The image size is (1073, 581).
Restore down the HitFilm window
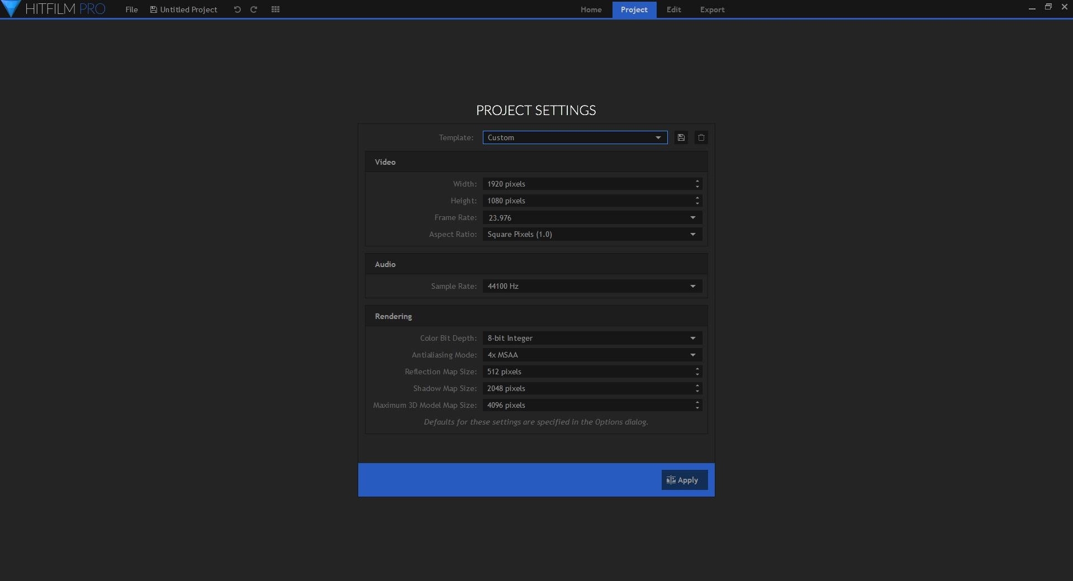pos(1048,7)
